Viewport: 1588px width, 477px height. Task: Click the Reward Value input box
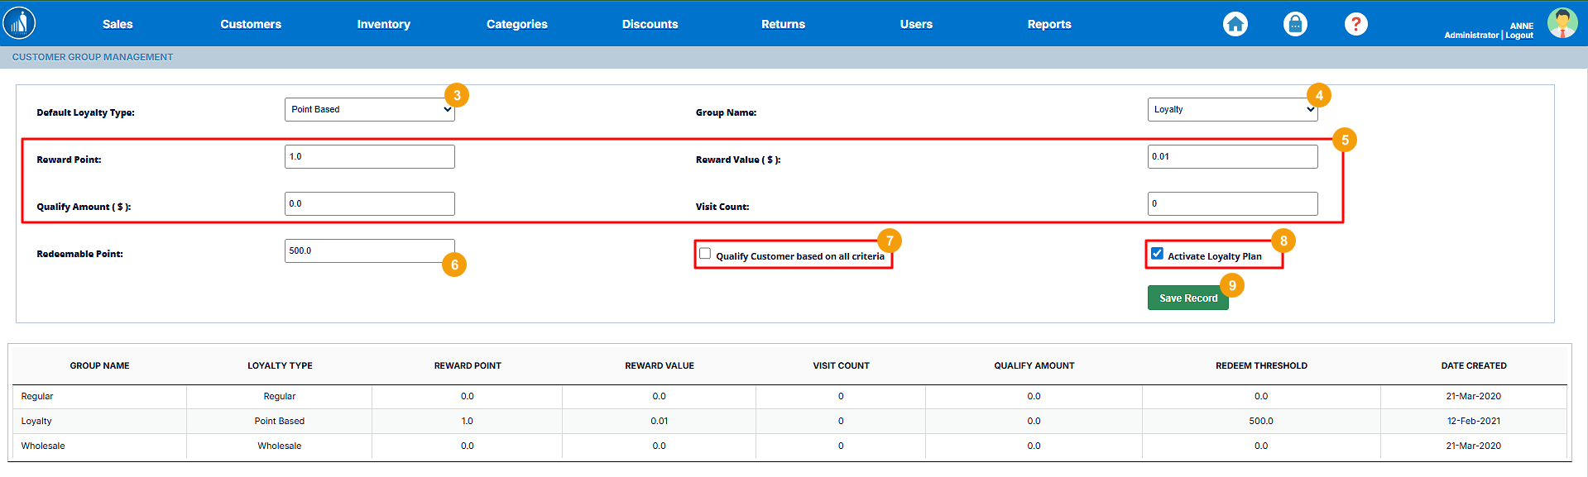pos(1231,157)
